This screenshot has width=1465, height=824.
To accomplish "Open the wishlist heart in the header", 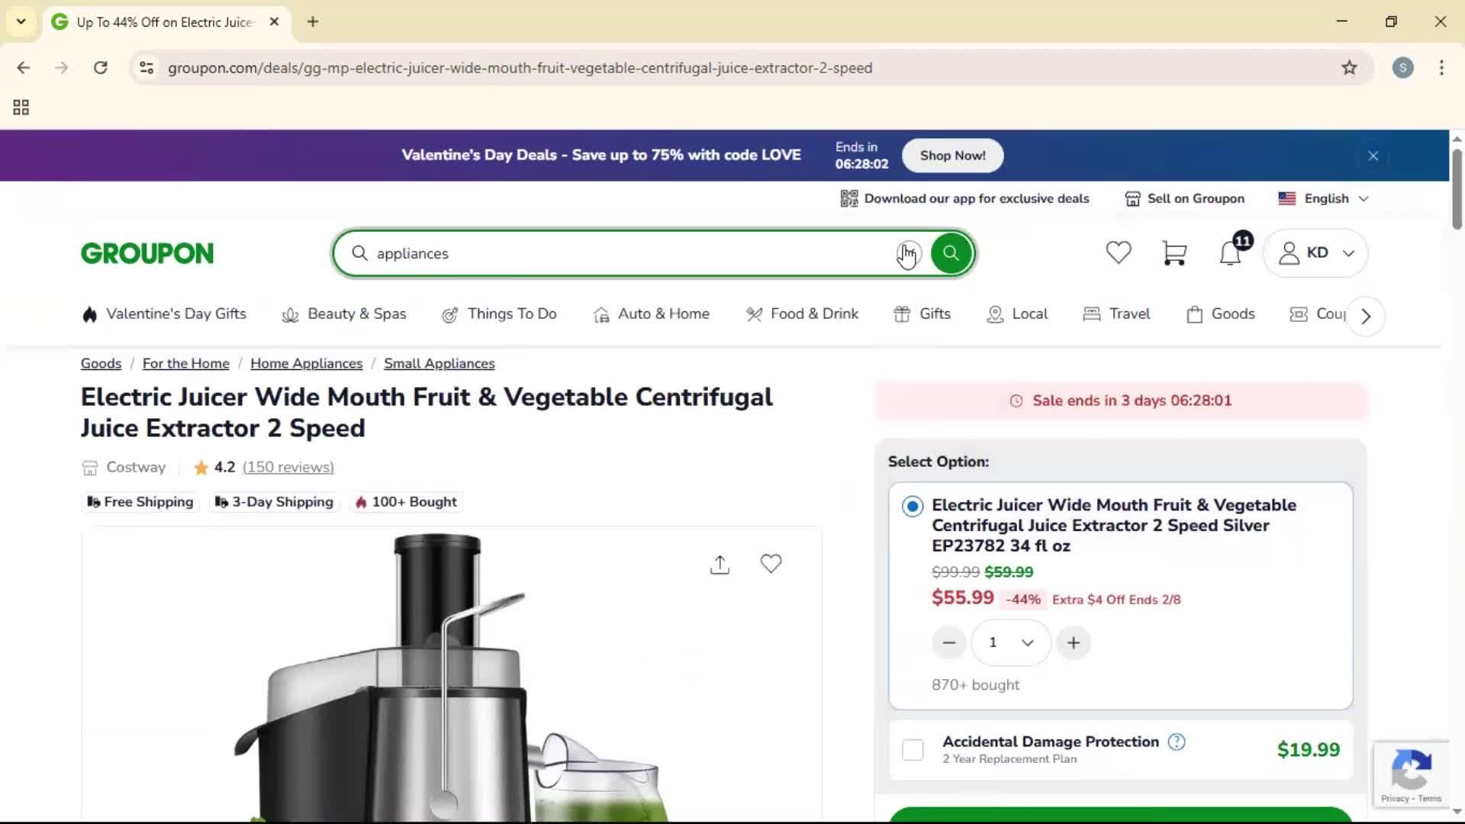I will click(1118, 253).
